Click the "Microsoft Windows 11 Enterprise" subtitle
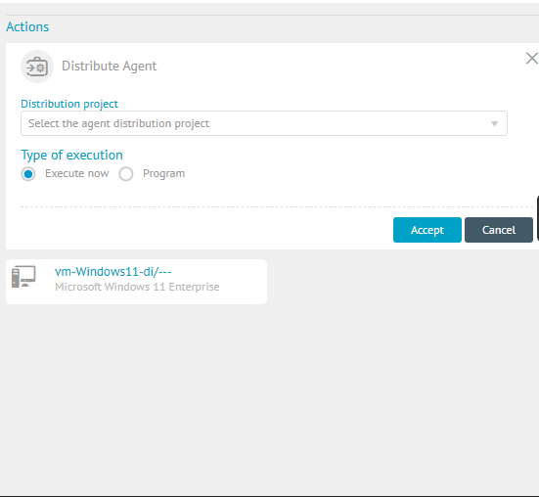The width and height of the screenshot is (539, 497). click(x=137, y=287)
